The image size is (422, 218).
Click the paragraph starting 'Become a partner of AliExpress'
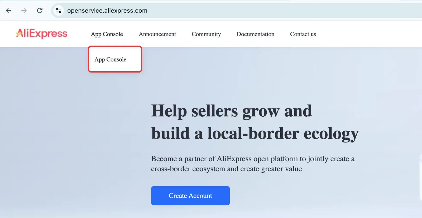(x=253, y=164)
